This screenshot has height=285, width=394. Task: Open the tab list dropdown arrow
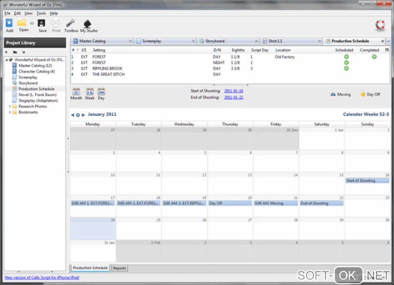pos(389,41)
